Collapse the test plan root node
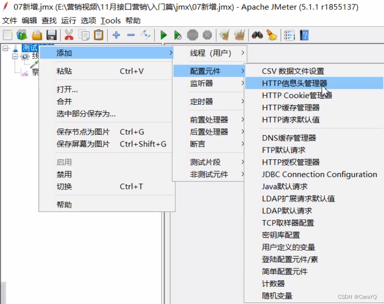The width and height of the screenshot is (384, 304). pos(5,48)
